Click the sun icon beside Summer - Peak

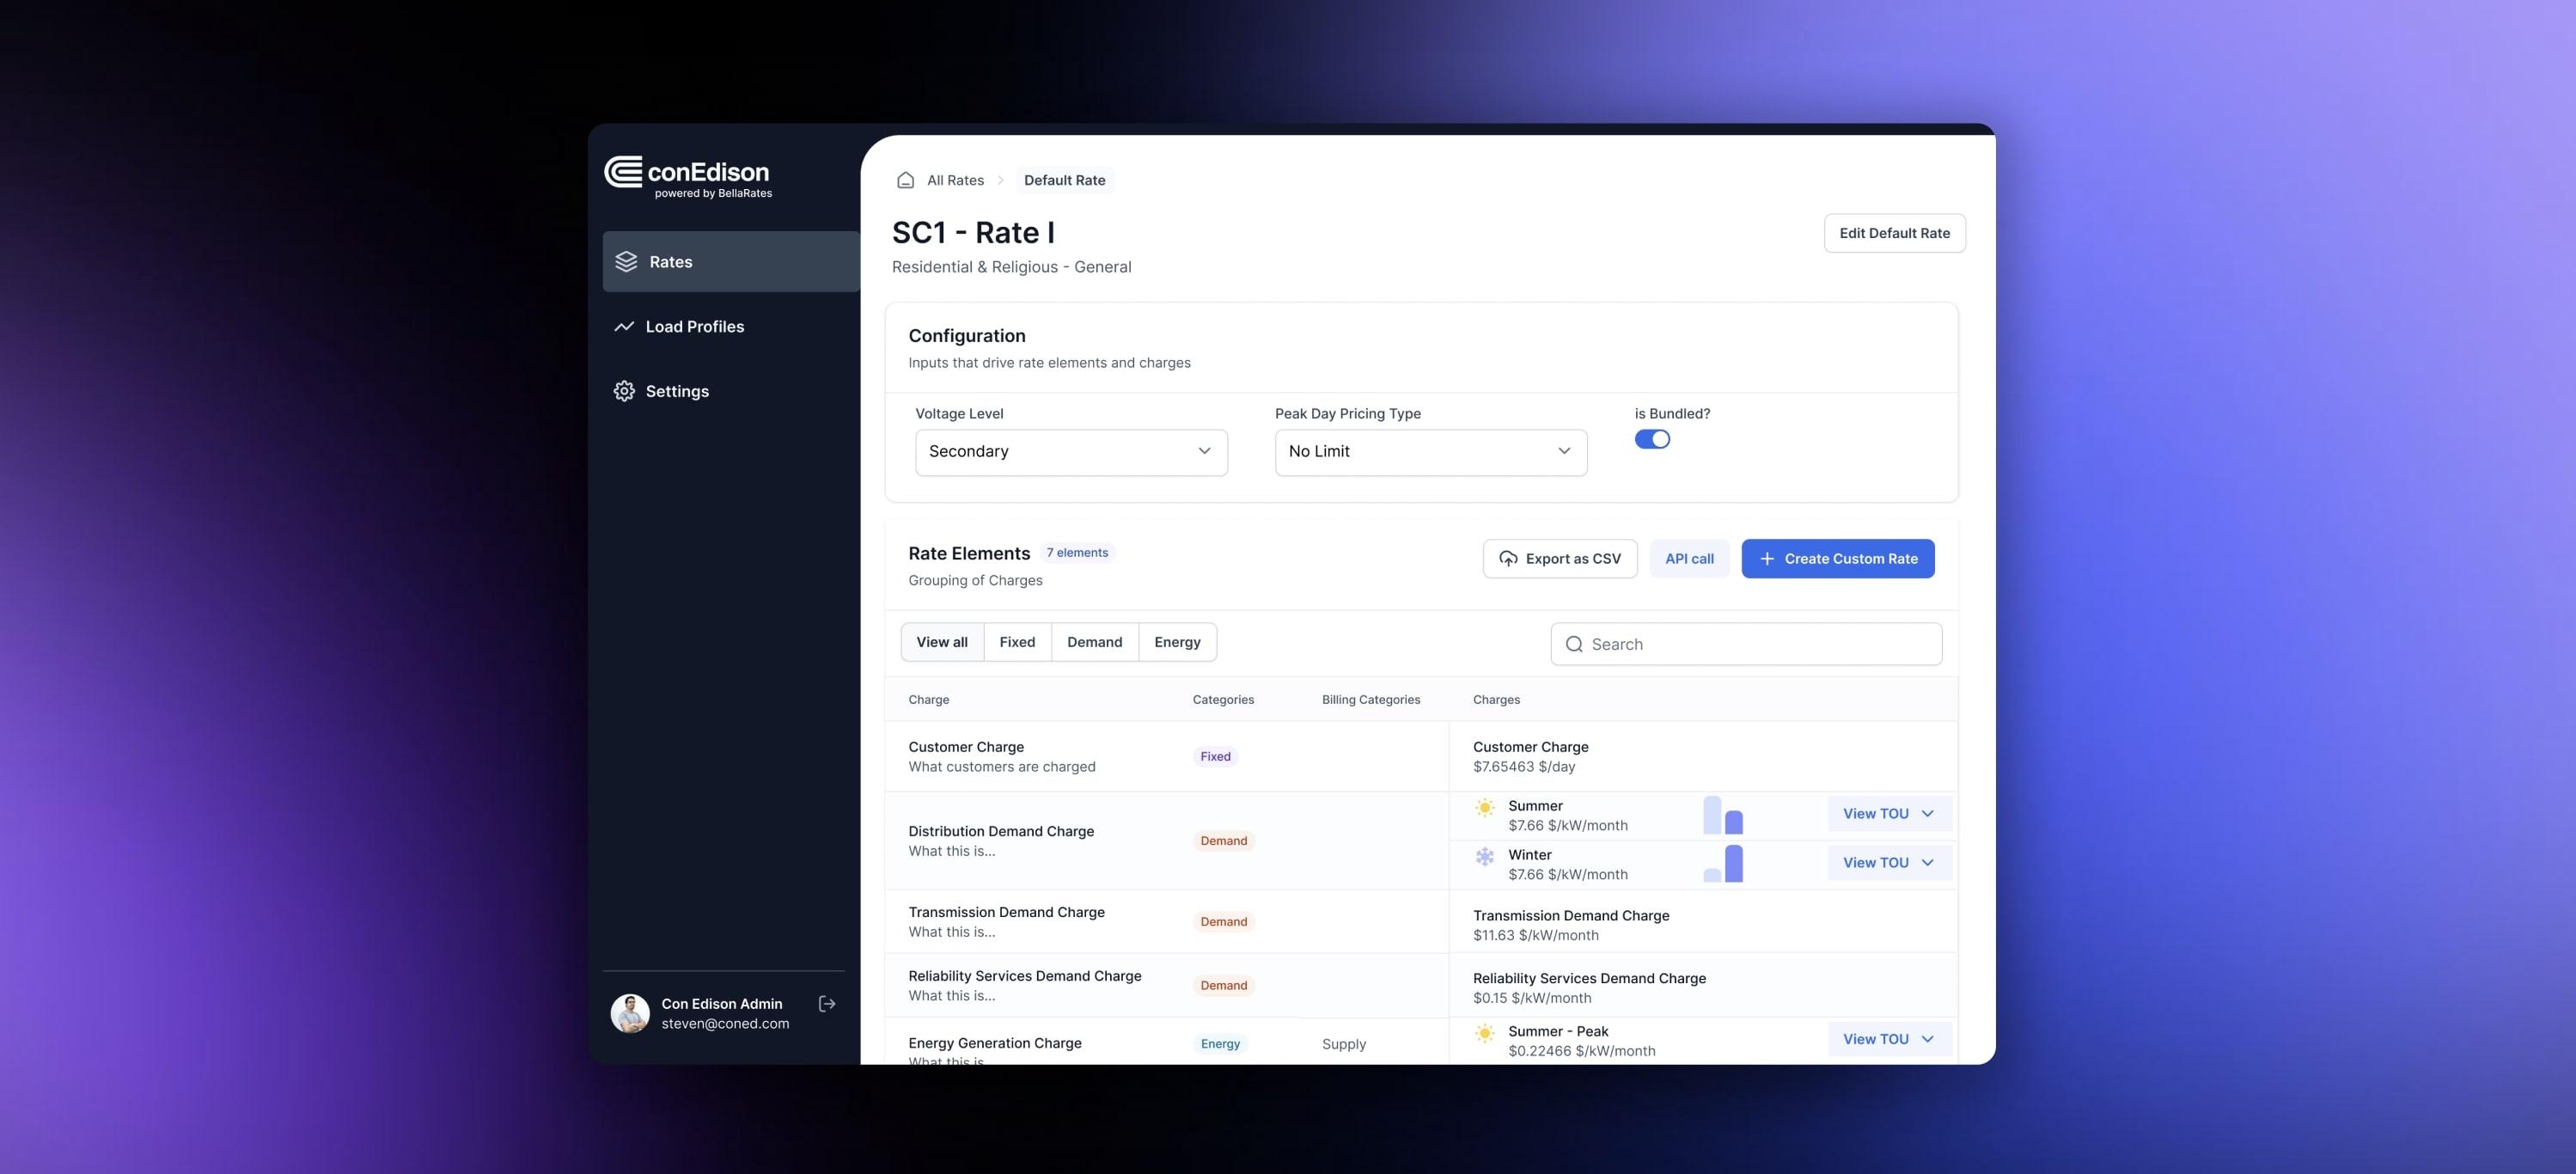[x=1485, y=1033]
